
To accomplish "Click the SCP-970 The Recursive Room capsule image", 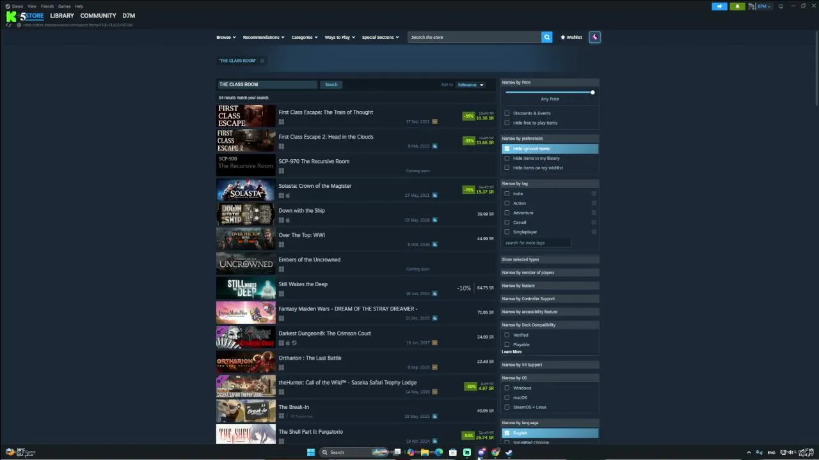I will (x=246, y=165).
